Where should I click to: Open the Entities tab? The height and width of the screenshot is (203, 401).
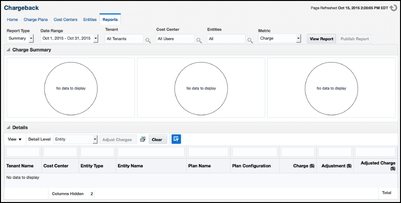pyautogui.click(x=90, y=20)
